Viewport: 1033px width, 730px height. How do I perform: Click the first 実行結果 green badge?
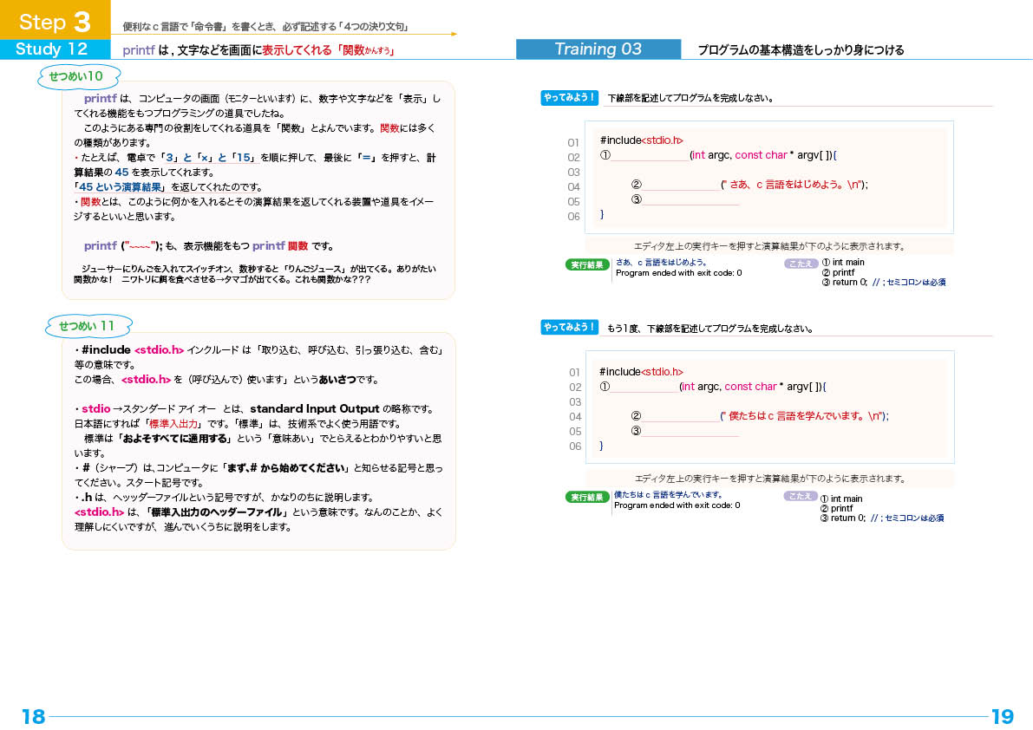(587, 264)
